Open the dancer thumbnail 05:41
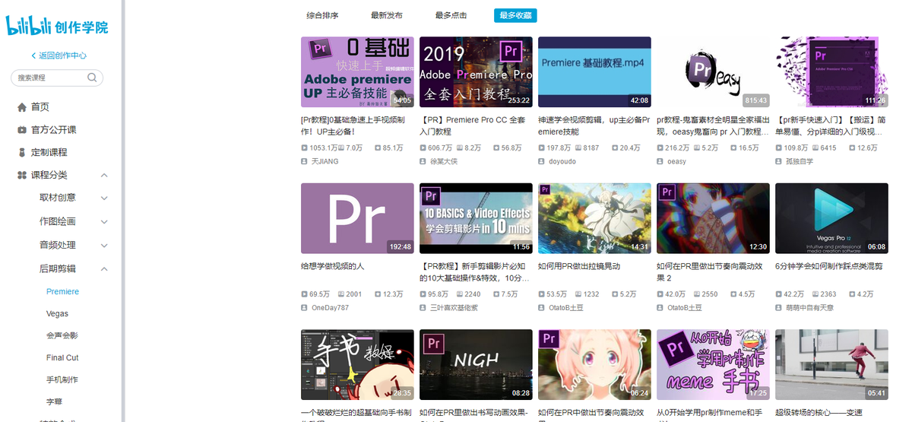 point(831,364)
